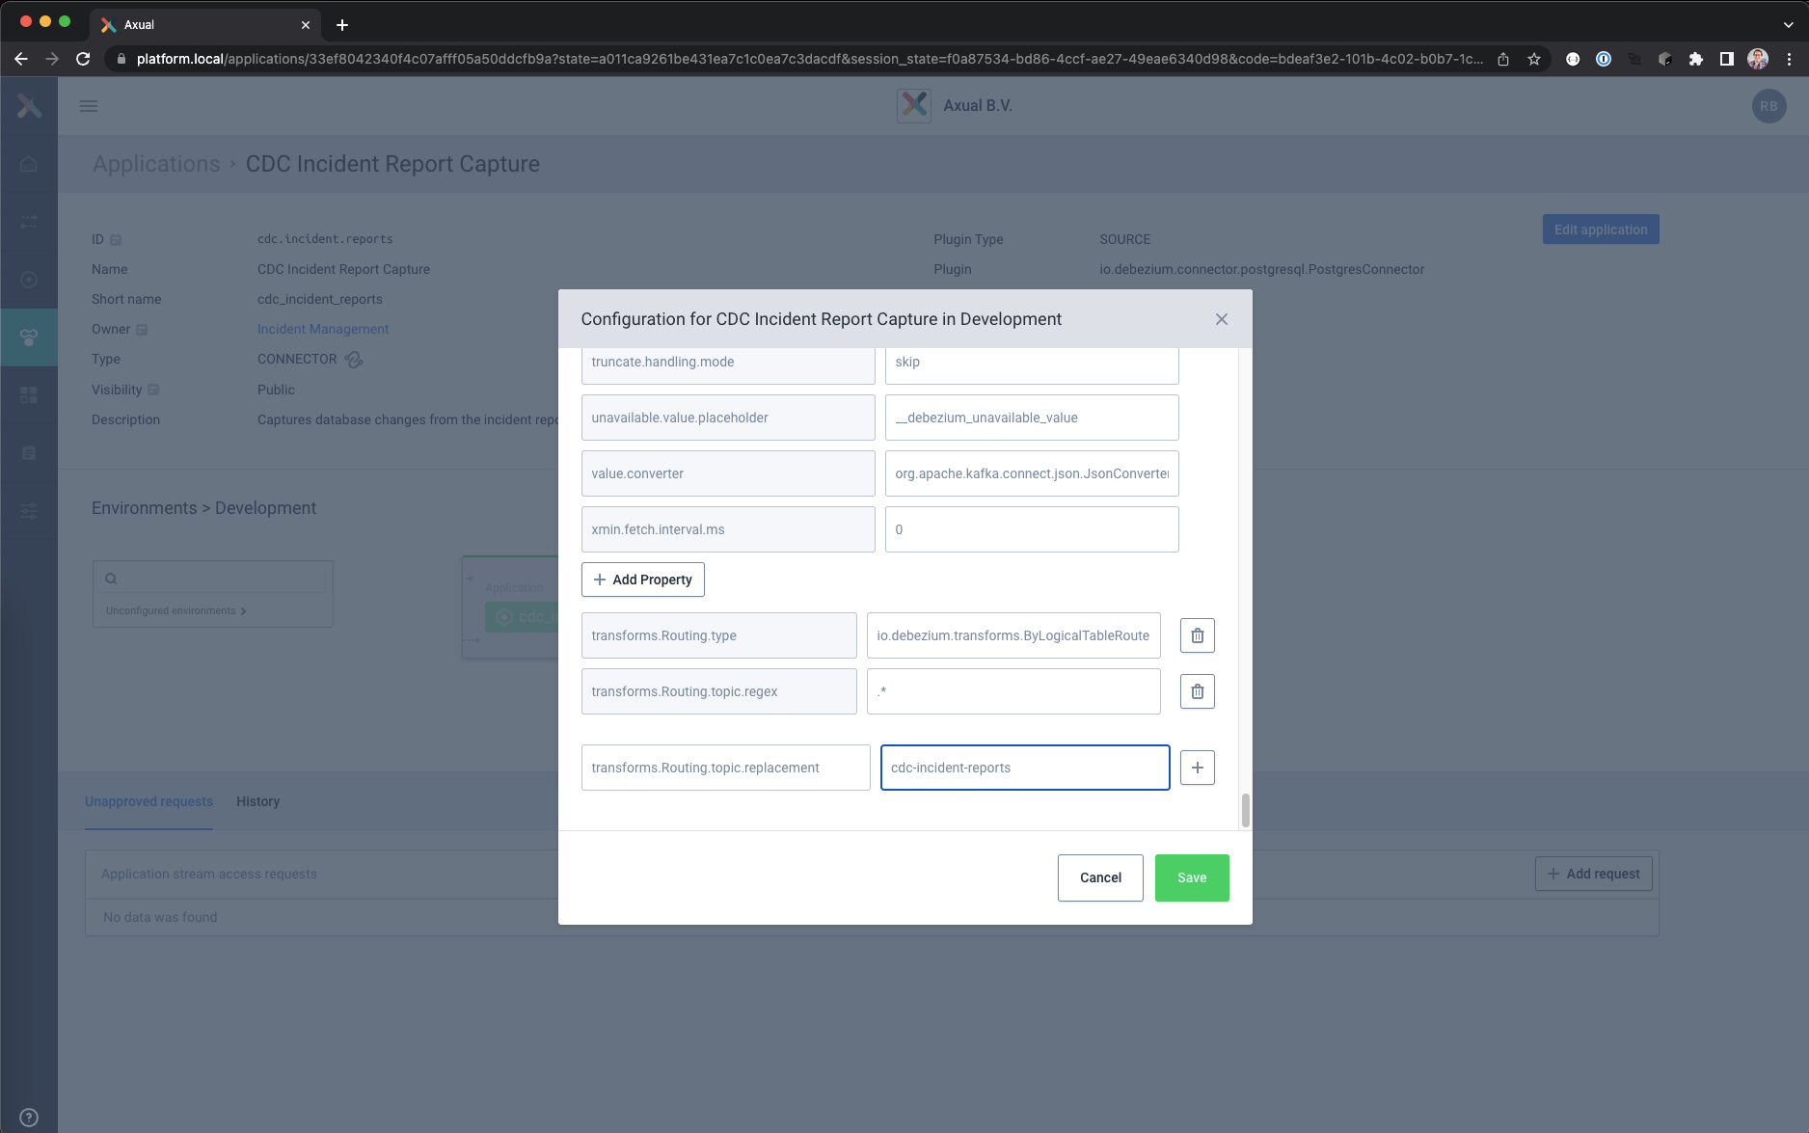
Task: Click the transforms.Routing.topic.replacement name field
Action: click(725, 768)
